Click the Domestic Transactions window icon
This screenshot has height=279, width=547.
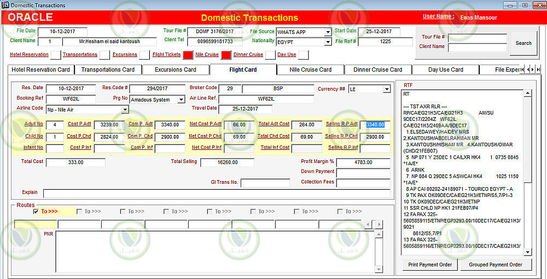point(5,5)
